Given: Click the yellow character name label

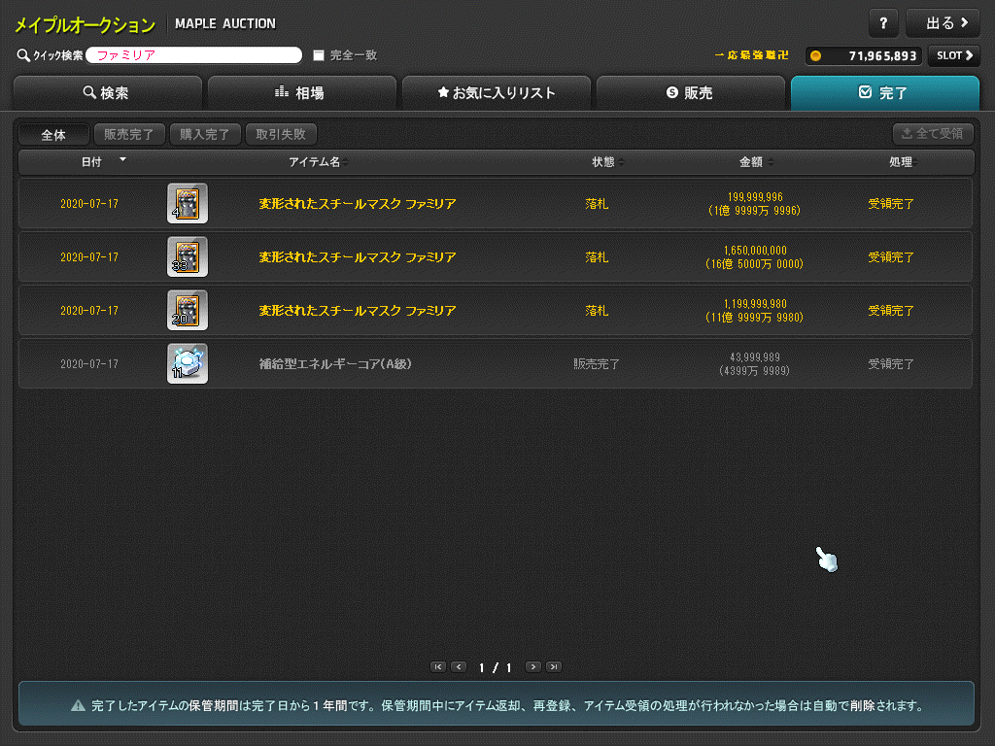Looking at the screenshot, I should (751, 55).
